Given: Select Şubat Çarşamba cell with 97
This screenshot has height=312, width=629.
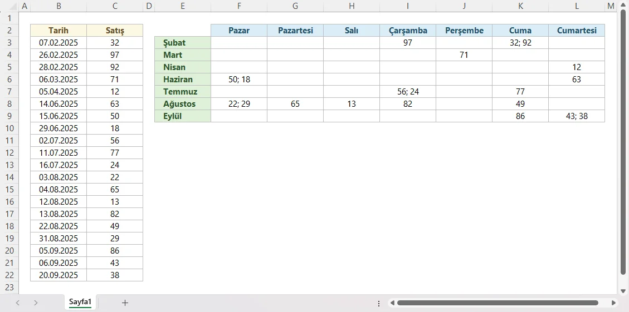Looking at the screenshot, I should coord(408,43).
